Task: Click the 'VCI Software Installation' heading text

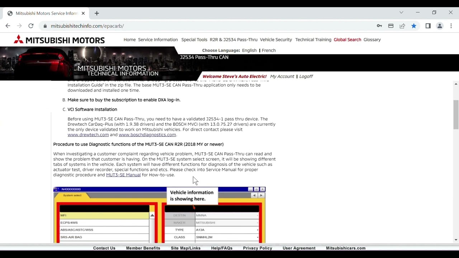Action: pyautogui.click(x=92, y=109)
